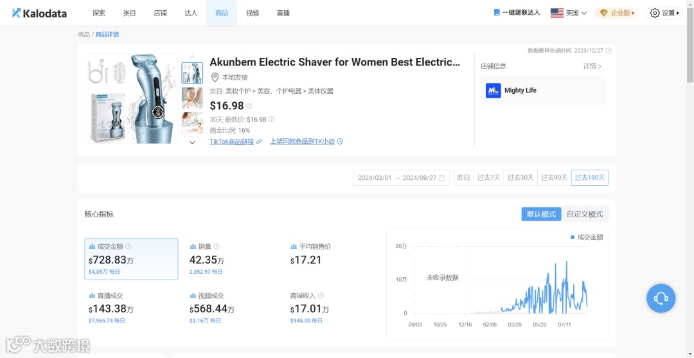This screenshot has width=694, height=358.
Task: Switch to 默认模式
Action: coord(541,214)
